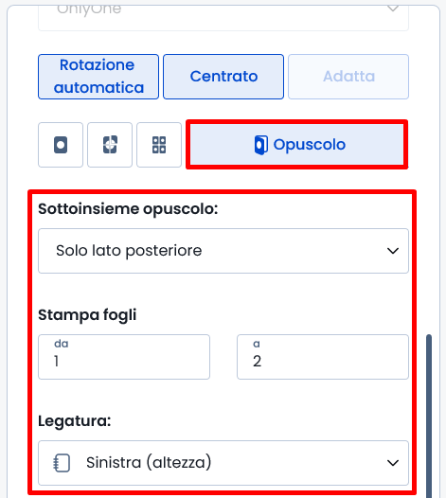Expand chevron next to Solo lato posteriore
Viewport: 446px width, 498px height.
[393, 251]
